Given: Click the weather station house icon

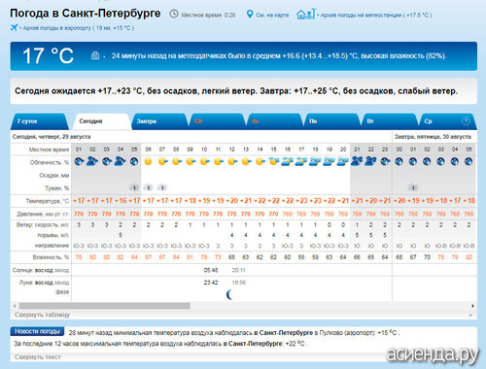Looking at the screenshot, I should pyautogui.click(x=306, y=14).
